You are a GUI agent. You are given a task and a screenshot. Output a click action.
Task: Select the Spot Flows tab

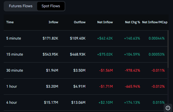(x=51, y=6)
